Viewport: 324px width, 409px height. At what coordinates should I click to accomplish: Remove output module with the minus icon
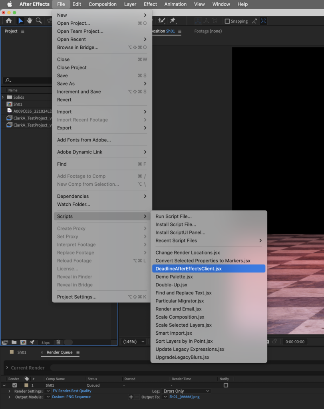(137, 397)
